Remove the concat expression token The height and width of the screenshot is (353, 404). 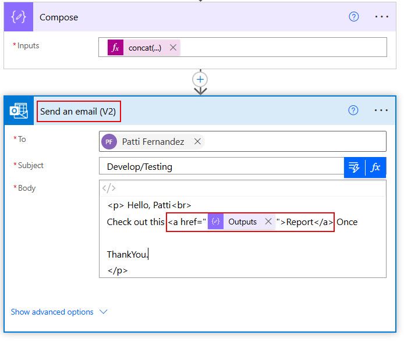click(x=173, y=48)
